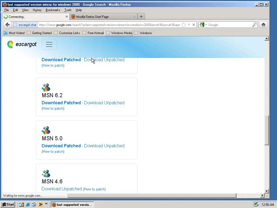Click the MSN 5.0 heading text
Image resolution: width=277 pixels, height=208 pixels.
[x=52, y=138]
